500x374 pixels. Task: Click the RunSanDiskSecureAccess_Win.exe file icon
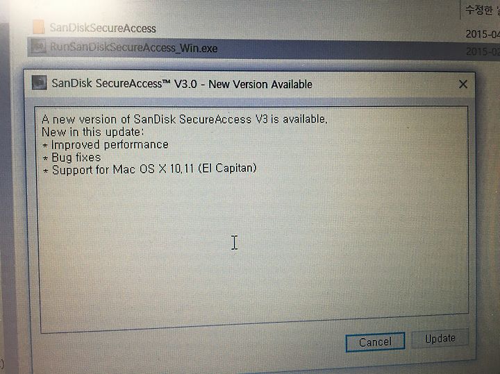click(x=39, y=46)
